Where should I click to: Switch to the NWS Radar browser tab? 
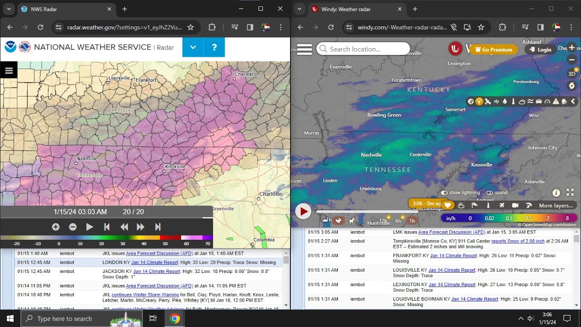66,9
